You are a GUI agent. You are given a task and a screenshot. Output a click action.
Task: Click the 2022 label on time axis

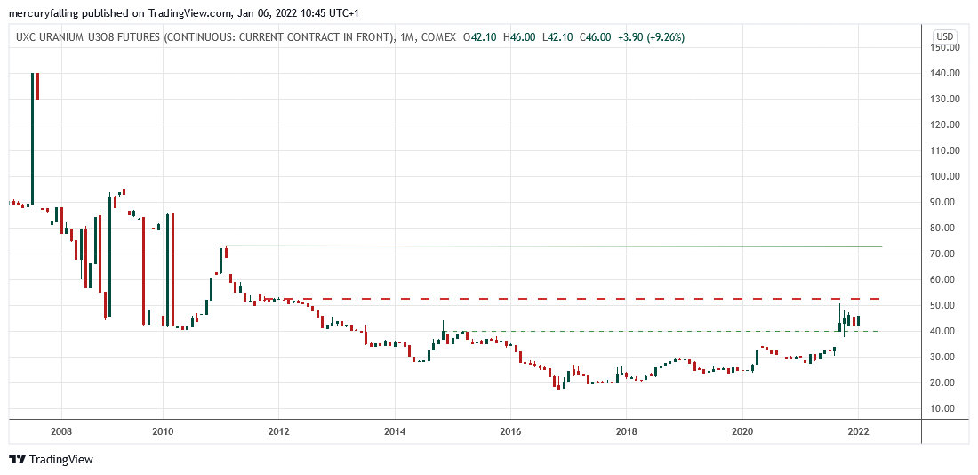coord(858,431)
